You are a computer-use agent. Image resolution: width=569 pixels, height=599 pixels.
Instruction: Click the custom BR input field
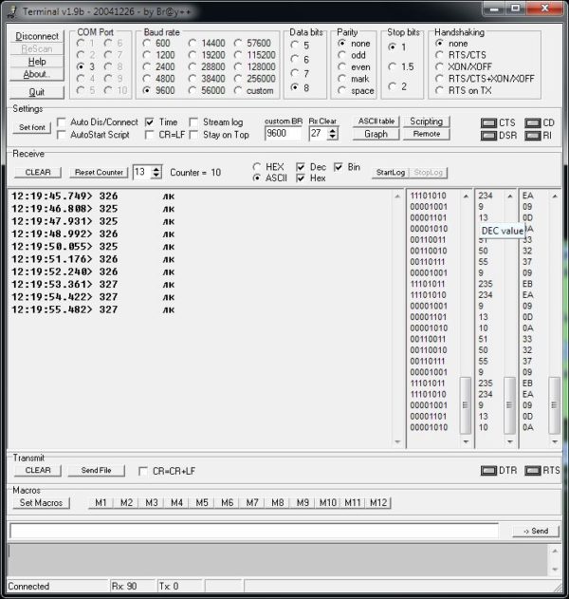tap(283, 134)
